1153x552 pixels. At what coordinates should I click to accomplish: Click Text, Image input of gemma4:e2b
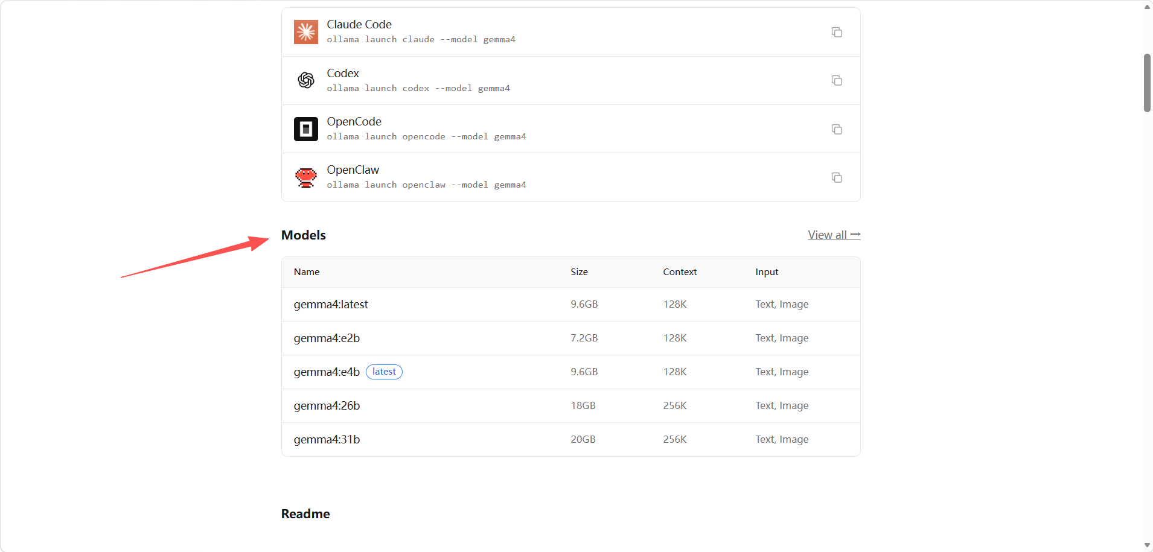point(782,338)
